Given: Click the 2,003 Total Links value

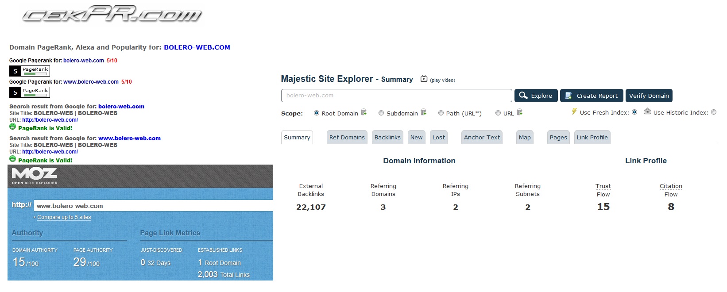Looking at the screenshot, I should point(224,274).
